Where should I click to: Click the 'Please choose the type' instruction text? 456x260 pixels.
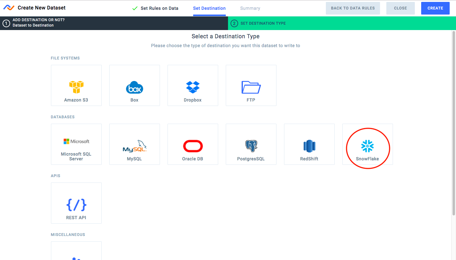(225, 46)
